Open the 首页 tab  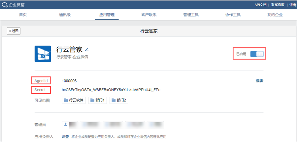coord(23,15)
